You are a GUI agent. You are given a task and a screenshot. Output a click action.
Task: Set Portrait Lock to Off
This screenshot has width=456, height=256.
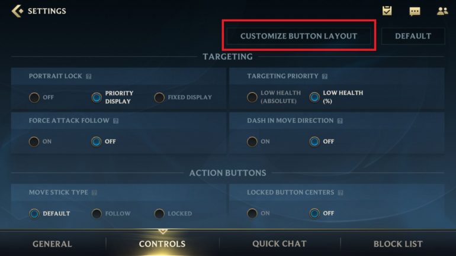(x=34, y=98)
